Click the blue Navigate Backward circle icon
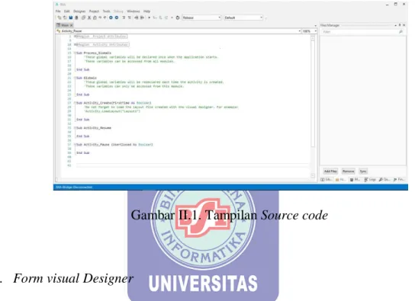 coord(111,18)
